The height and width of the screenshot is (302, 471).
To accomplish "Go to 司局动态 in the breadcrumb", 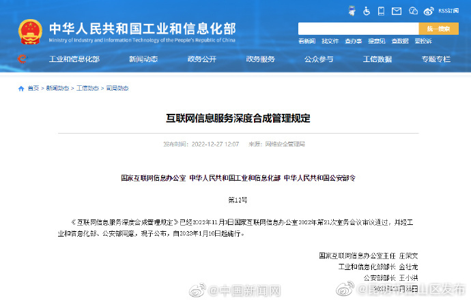I will coord(117,88).
